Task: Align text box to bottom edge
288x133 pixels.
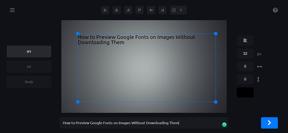Action: point(162,10)
